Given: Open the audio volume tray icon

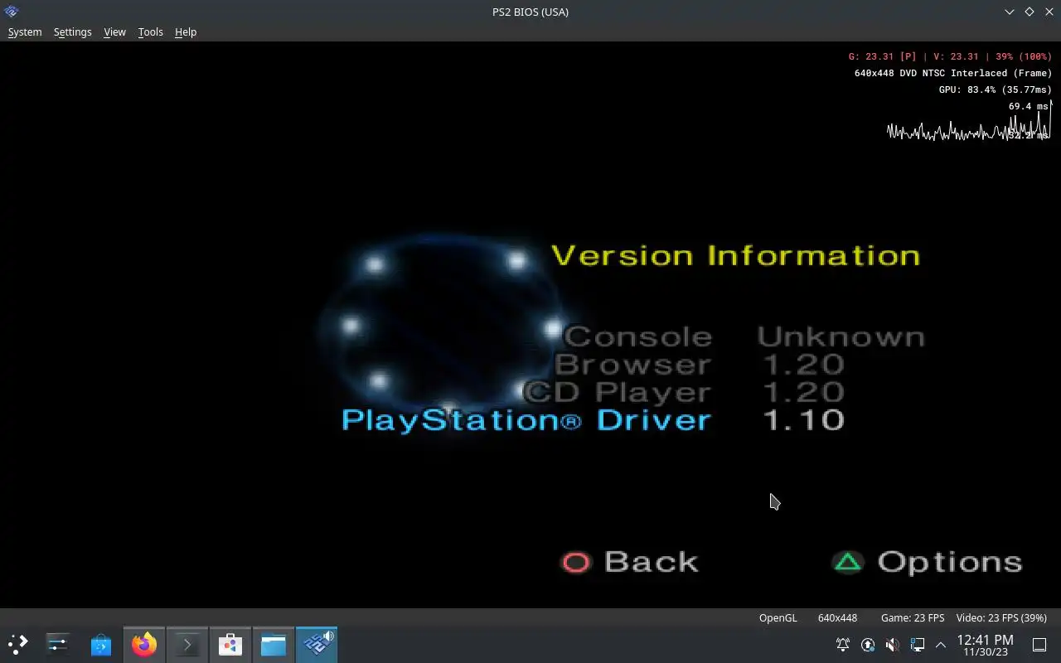Looking at the screenshot, I should (x=893, y=644).
